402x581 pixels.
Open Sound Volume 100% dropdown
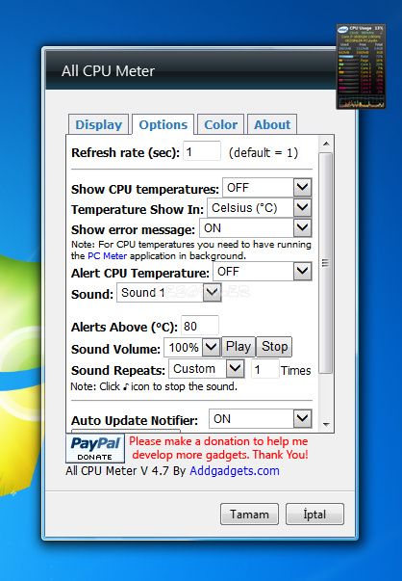192,347
